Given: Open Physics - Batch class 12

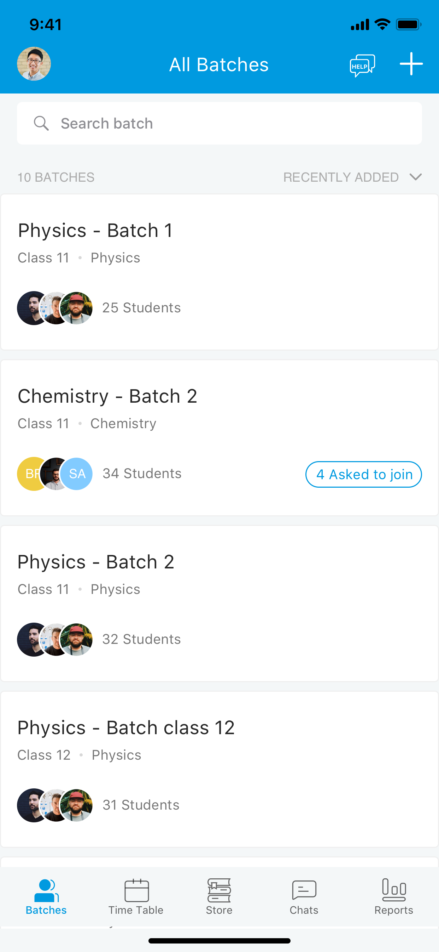Looking at the screenshot, I should [219, 769].
